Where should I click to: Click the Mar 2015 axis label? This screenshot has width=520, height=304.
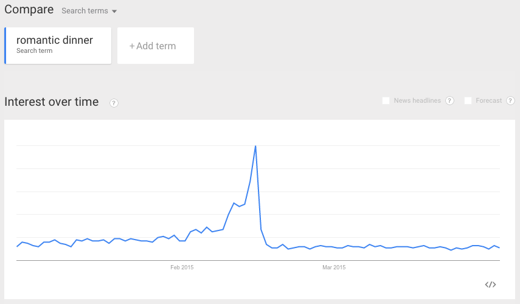click(334, 267)
